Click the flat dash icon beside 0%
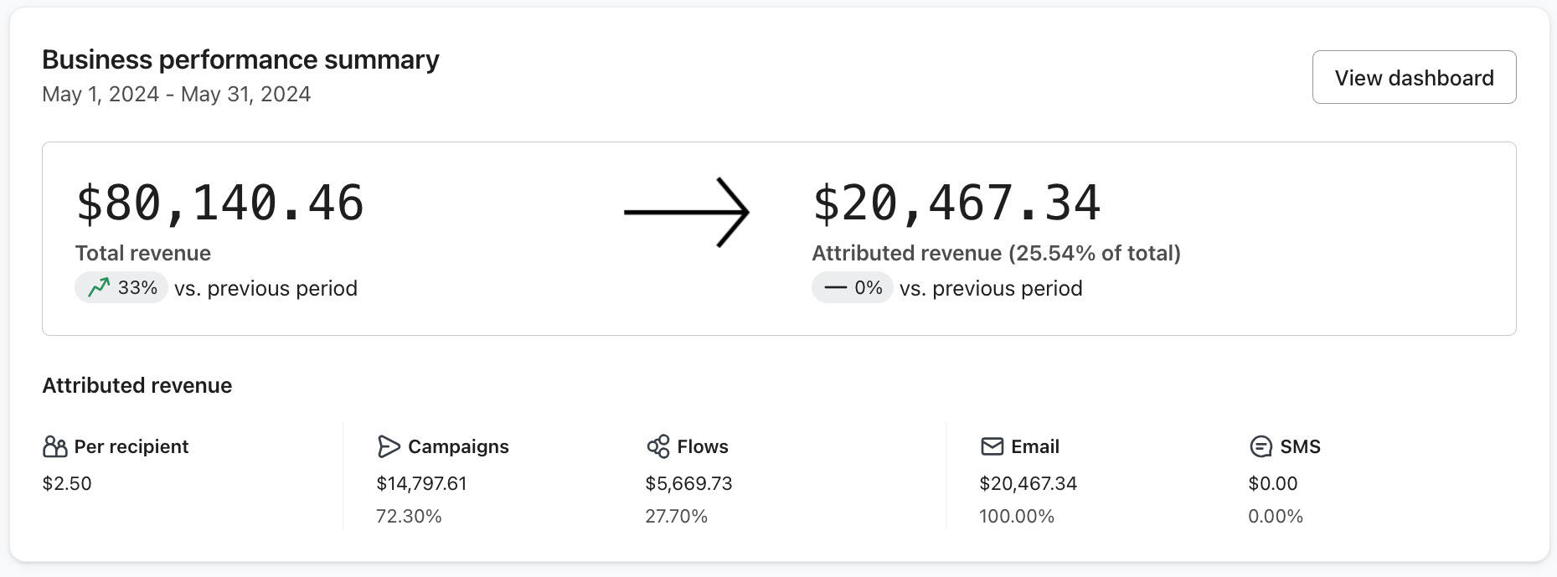 pyautogui.click(x=835, y=288)
